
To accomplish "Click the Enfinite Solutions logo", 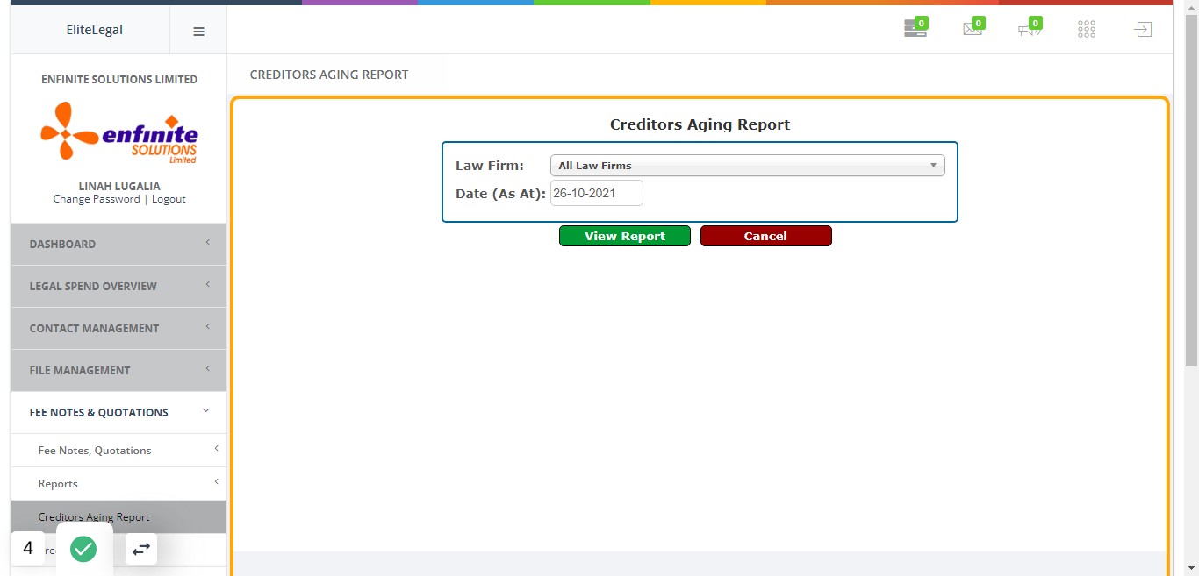I will point(119,132).
